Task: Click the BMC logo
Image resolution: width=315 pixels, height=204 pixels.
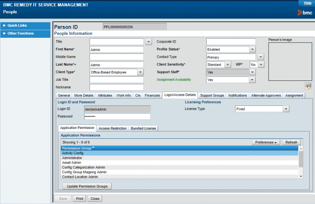Action: coord(304,13)
